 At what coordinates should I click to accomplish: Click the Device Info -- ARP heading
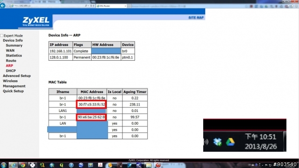click(64, 35)
